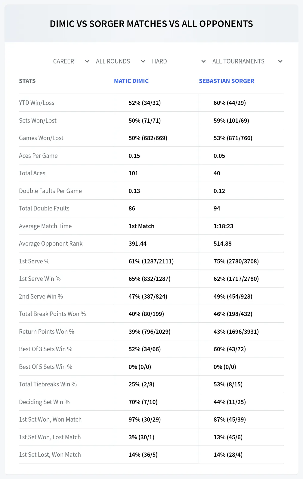Viewport: 303px width, 479px height.
Task: Click the STATS column header
Action: pyautogui.click(x=27, y=81)
